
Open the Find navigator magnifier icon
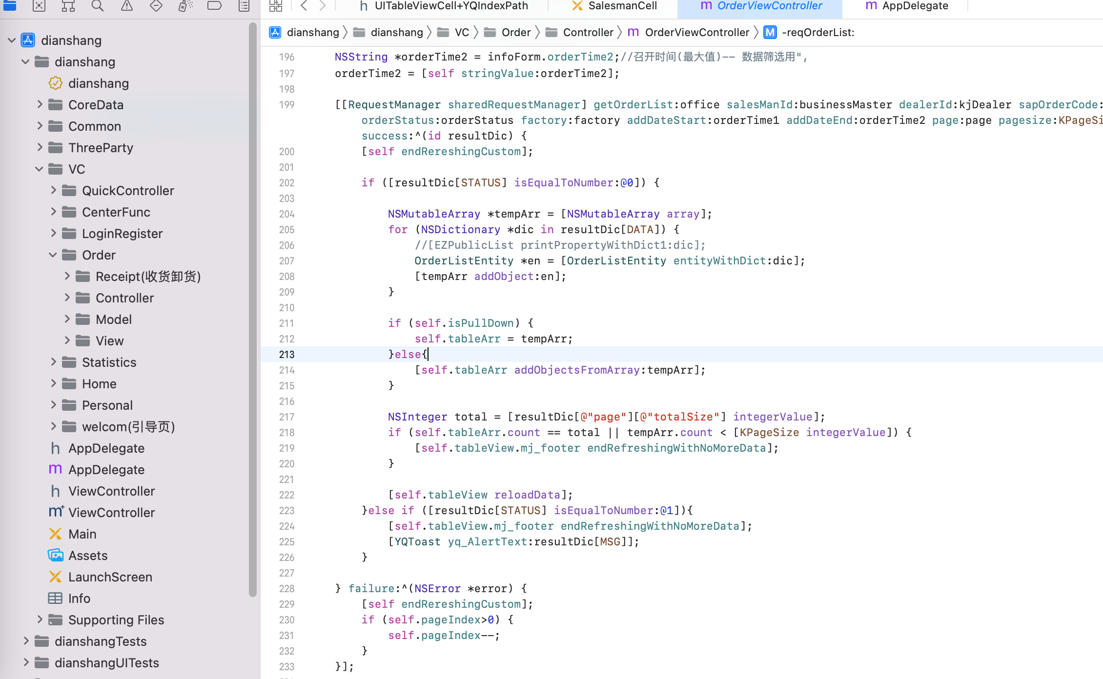tap(98, 5)
